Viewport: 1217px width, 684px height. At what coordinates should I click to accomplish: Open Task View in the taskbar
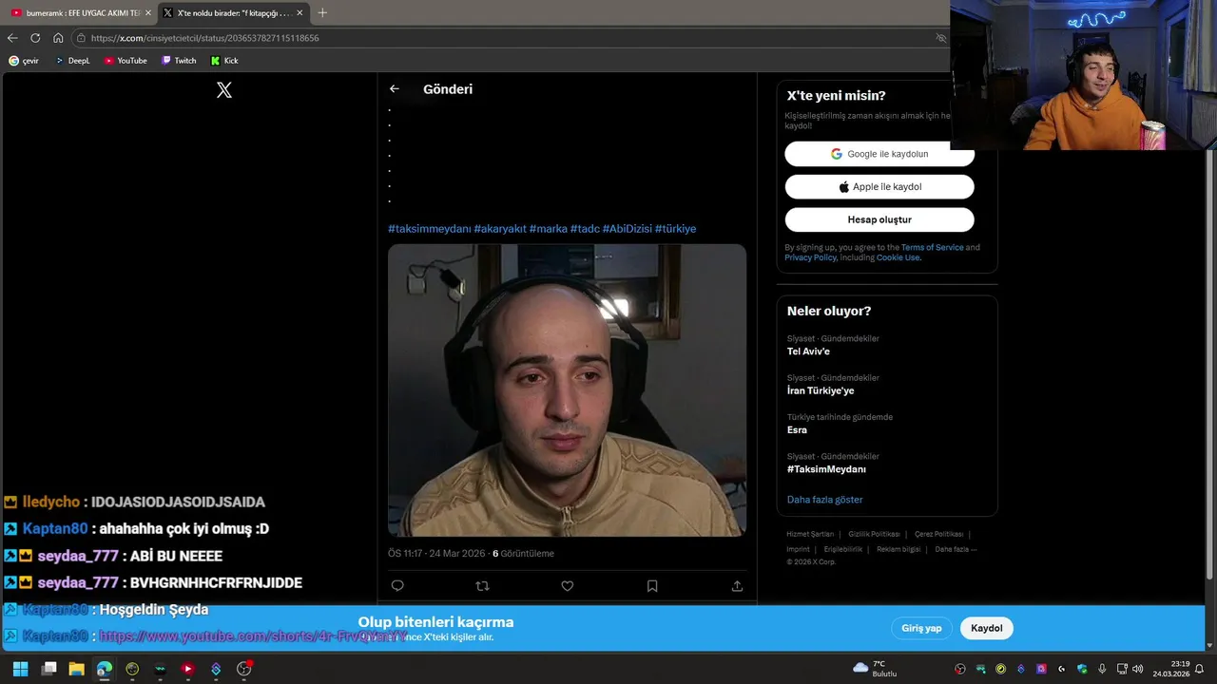click(48, 669)
